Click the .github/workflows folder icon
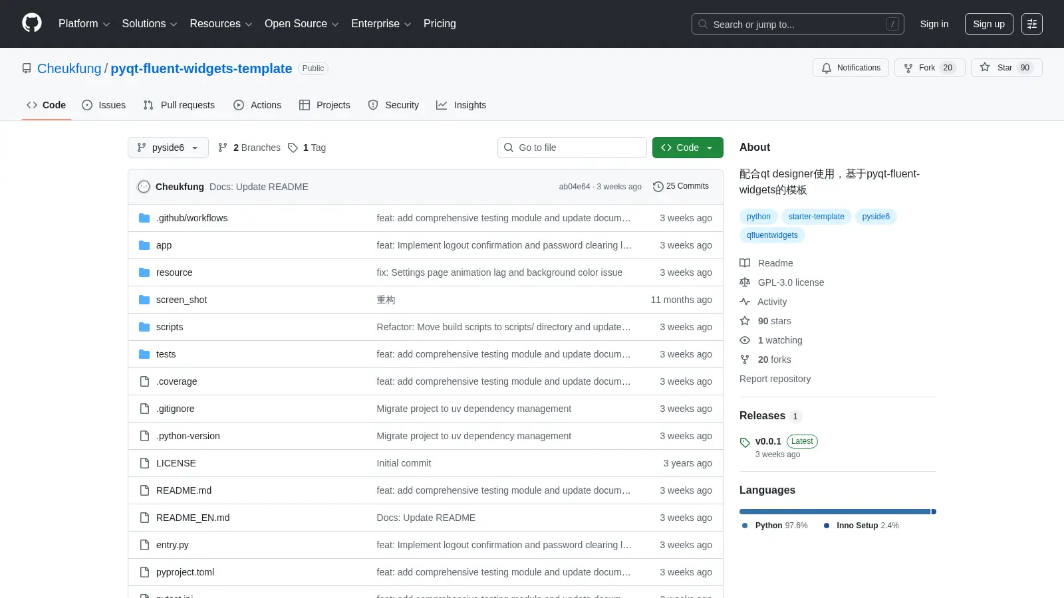1064x598 pixels. [x=144, y=218]
